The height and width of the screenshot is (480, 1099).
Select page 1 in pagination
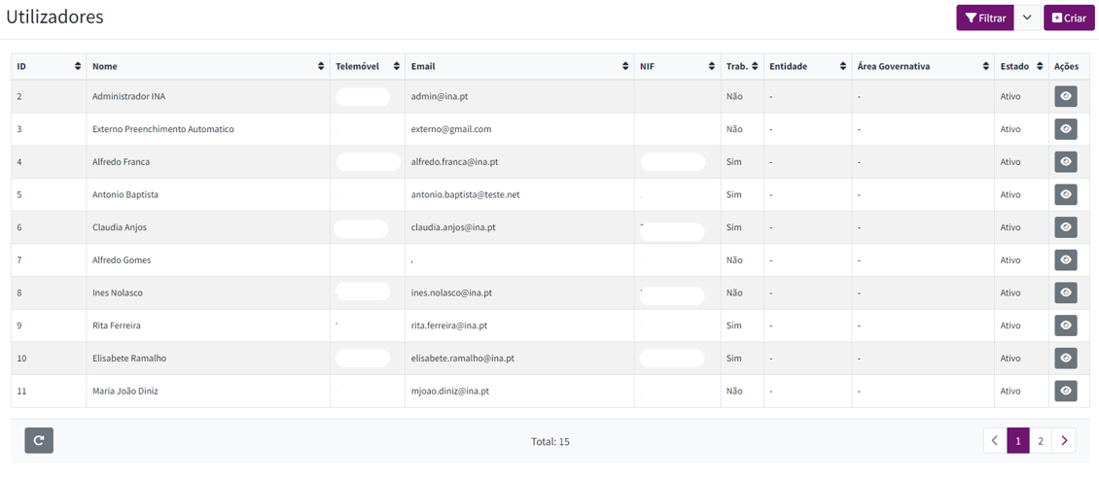(1017, 441)
